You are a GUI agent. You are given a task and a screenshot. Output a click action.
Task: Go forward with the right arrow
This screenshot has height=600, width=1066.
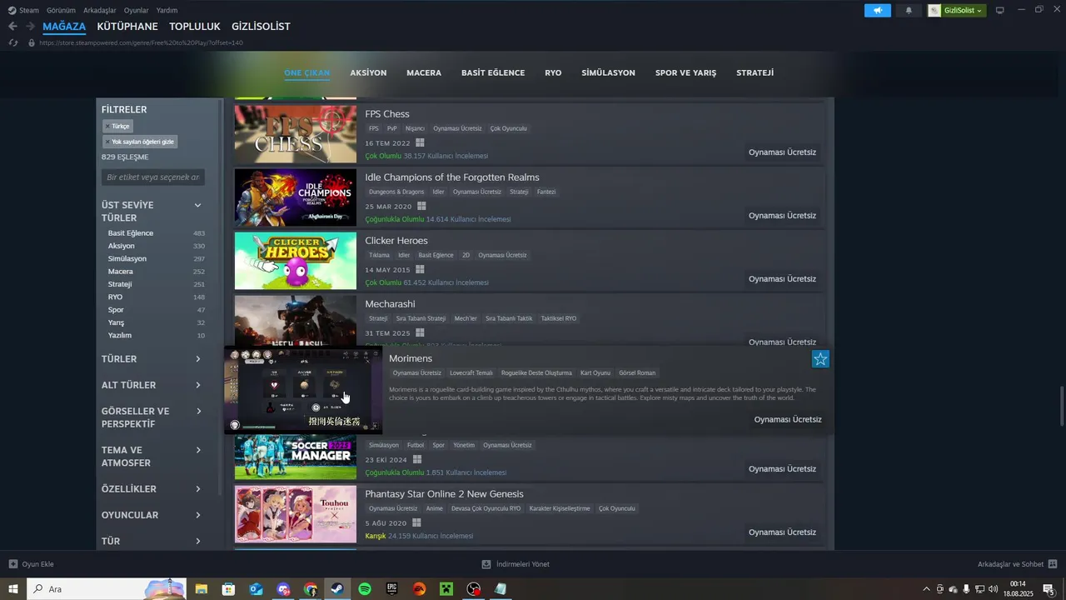(30, 27)
